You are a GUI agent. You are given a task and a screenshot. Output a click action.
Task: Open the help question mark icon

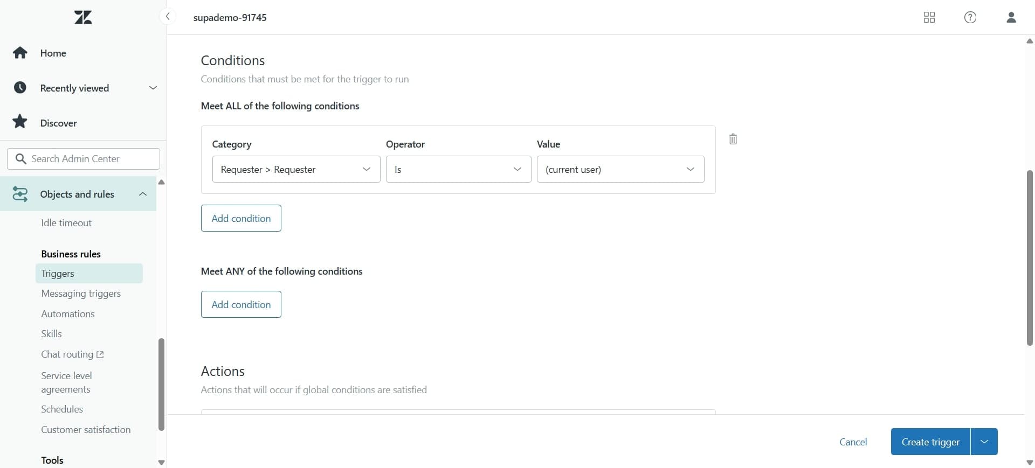click(x=970, y=17)
